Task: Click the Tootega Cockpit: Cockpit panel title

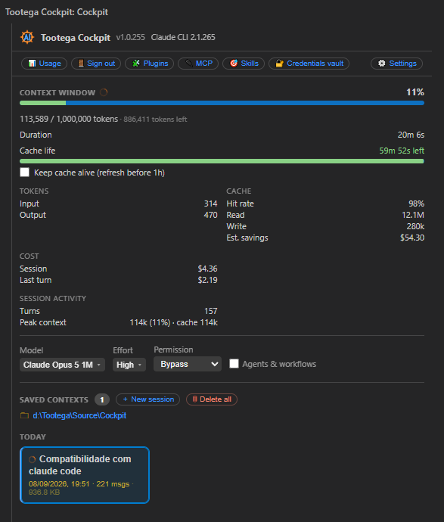Action: [x=57, y=12]
